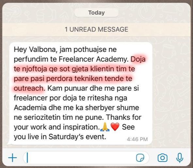
Task: Click inside the message input field
Action: [86, 158]
